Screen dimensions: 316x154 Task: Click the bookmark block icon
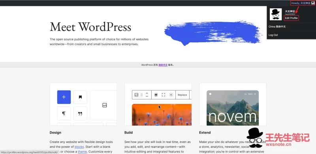[x=80, y=97]
